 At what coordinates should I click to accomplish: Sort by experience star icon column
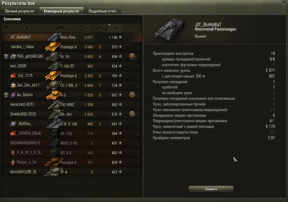115,28
